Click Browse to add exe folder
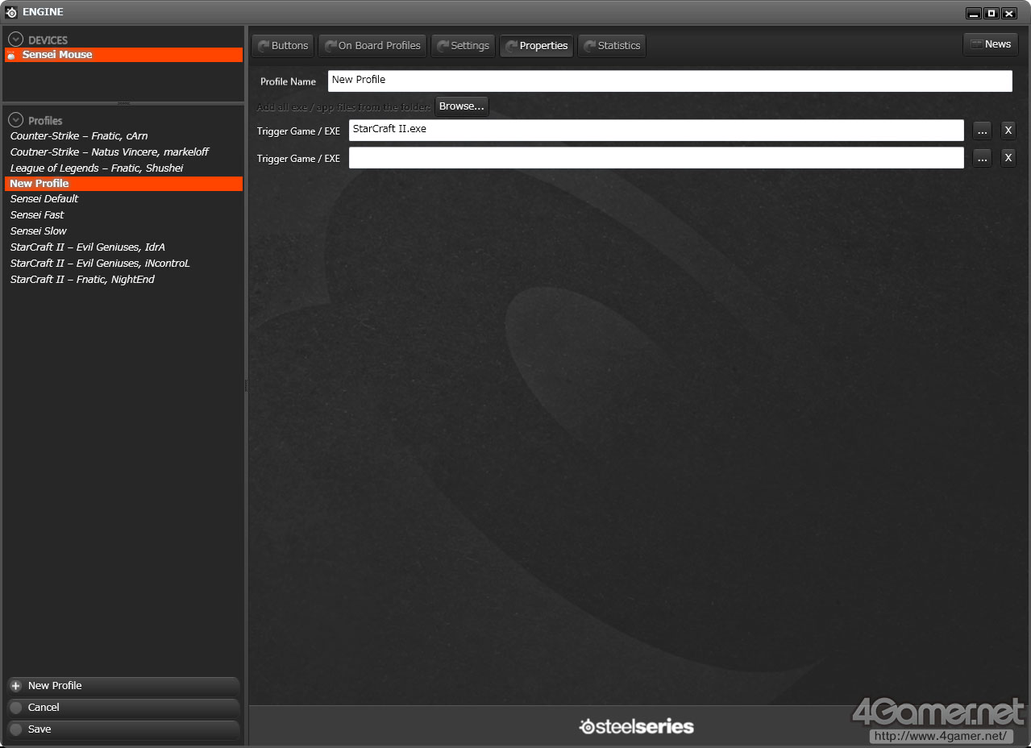Viewport: 1031px width, 748px height. click(x=462, y=106)
